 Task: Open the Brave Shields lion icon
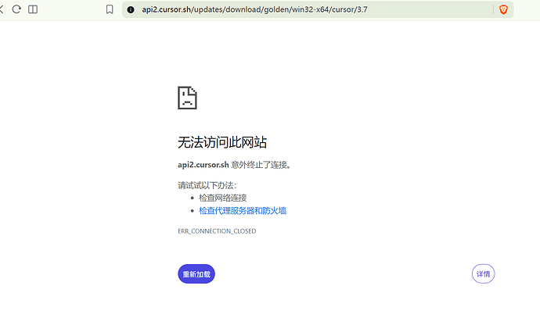(503, 9)
